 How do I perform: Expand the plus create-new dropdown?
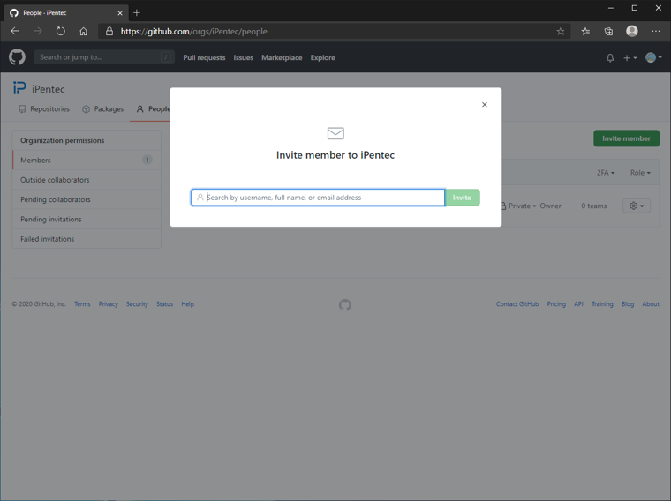click(x=630, y=57)
